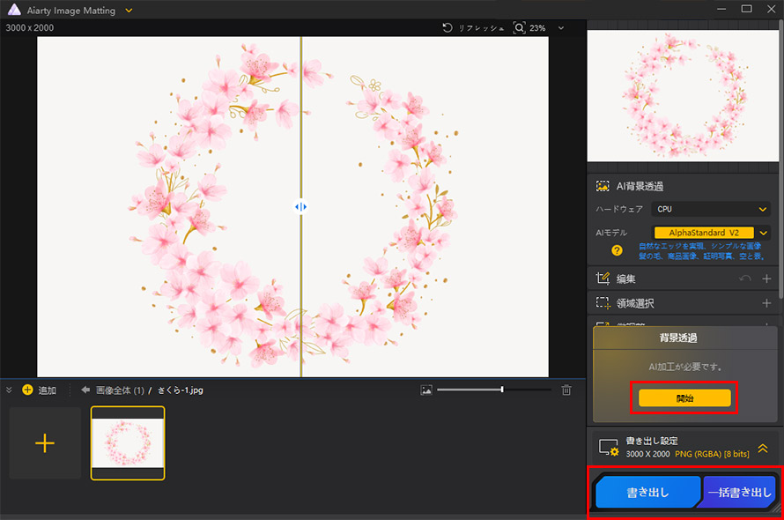784x520 pixels.
Task: Click the back arrow beside 画像全体
Action: tap(85, 390)
